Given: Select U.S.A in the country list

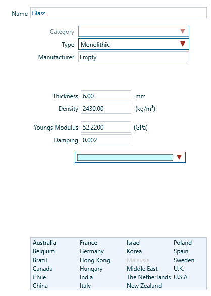Looking at the screenshot, I should coord(181,277).
